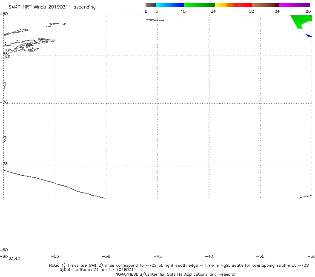This screenshot has height=277, width=315.
Task: Click the colorbar label 5
Action: click(x=157, y=11)
